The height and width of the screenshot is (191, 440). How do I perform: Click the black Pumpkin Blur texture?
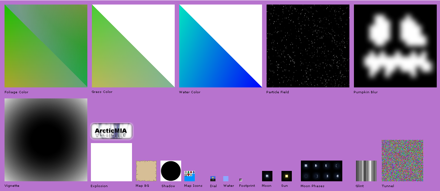(395, 46)
